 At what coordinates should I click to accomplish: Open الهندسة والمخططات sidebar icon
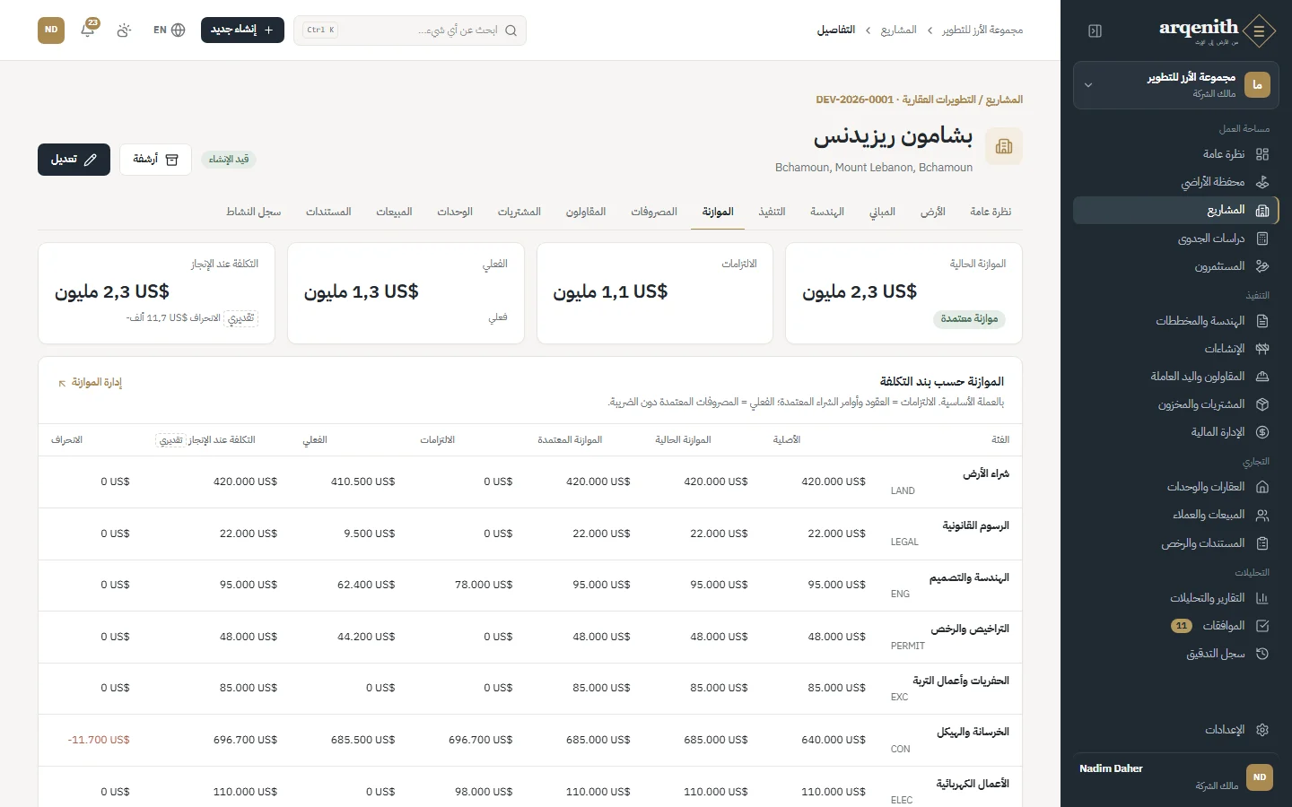coord(1262,321)
